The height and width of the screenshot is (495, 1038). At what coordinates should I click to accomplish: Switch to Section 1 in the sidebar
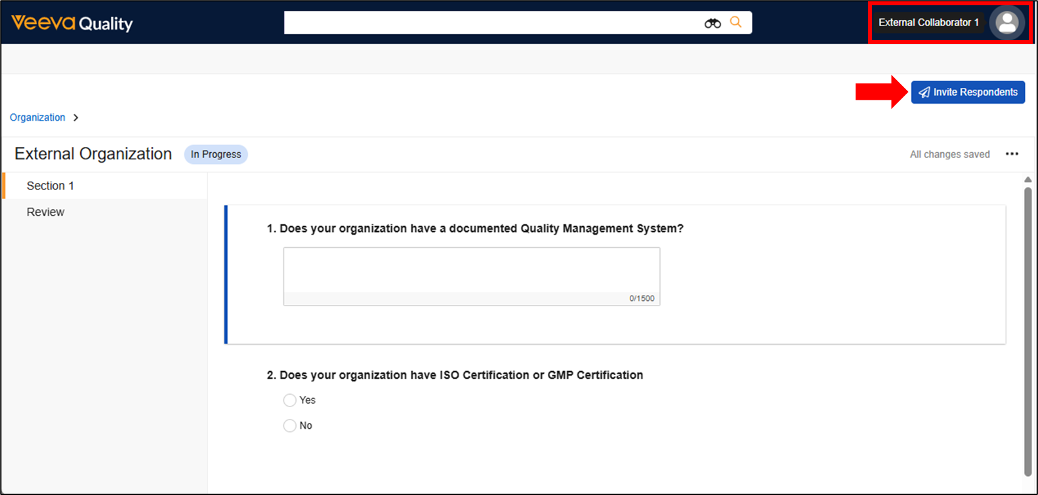(51, 186)
